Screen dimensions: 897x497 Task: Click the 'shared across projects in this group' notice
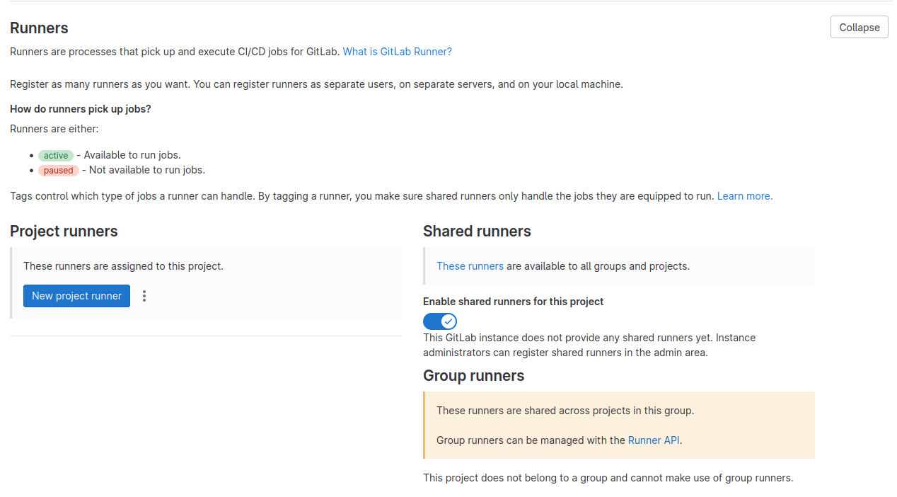point(565,411)
